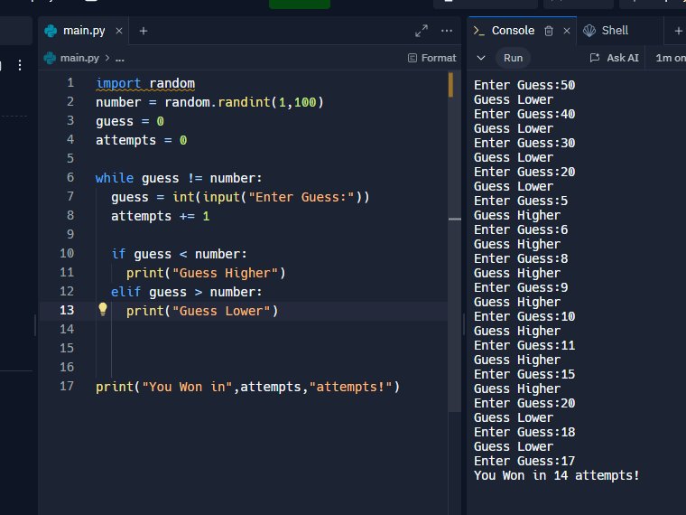Click the while guess != number line
Viewport: 686px width, 515px height.
179,178
